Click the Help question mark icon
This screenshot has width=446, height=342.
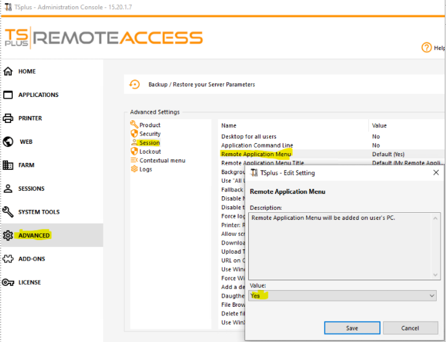(x=426, y=48)
